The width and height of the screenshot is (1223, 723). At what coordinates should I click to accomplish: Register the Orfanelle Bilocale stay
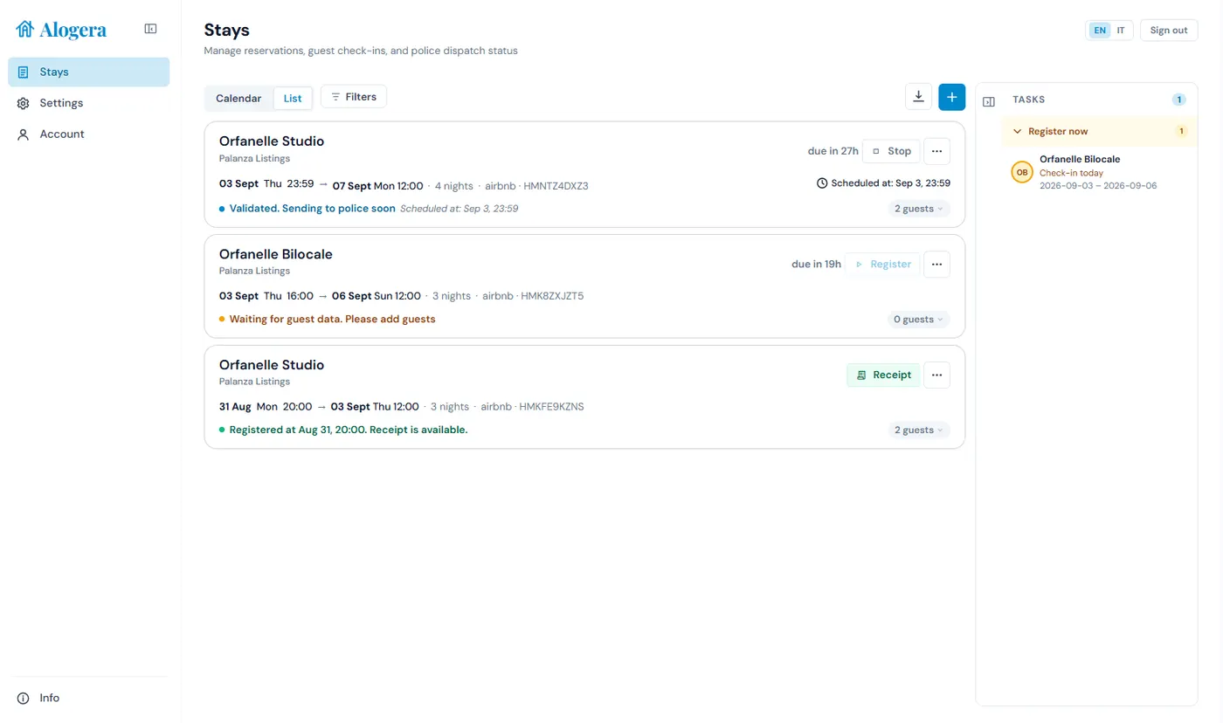882,264
